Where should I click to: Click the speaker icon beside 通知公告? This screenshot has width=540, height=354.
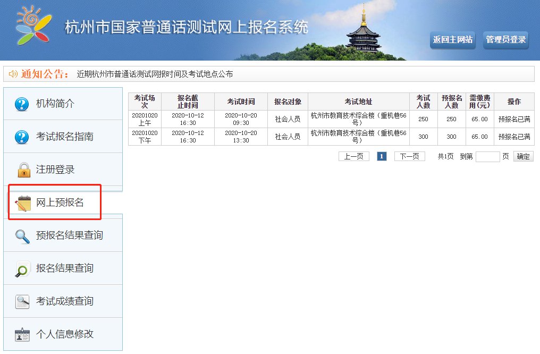13,74
